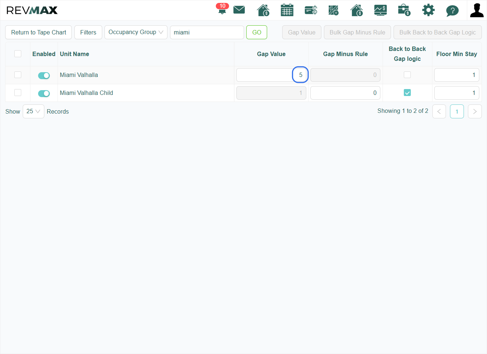Open the calendar grid icon
Image resolution: width=487 pixels, height=354 pixels.
(287, 10)
